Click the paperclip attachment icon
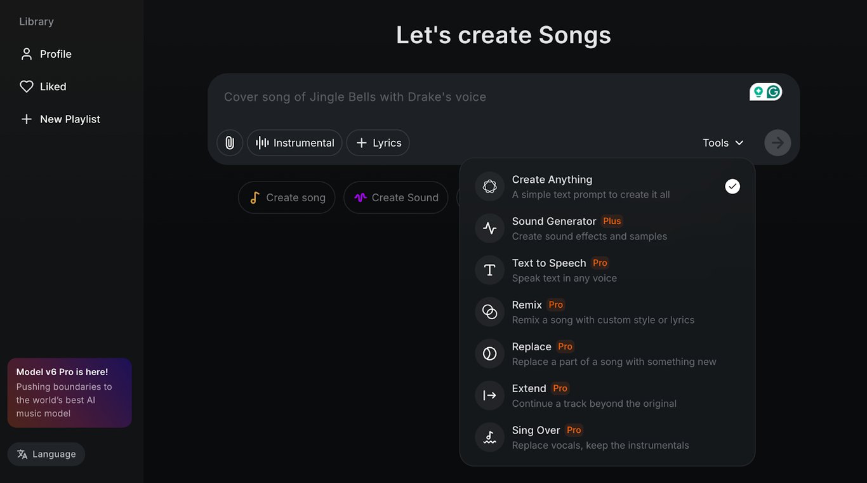This screenshot has height=483, width=867. pyautogui.click(x=230, y=143)
